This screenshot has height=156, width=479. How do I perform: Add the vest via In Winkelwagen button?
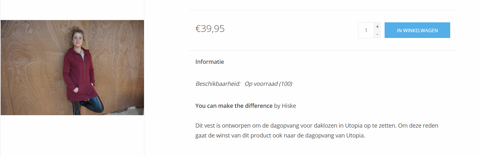pyautogui.click(x=417, y=30)
